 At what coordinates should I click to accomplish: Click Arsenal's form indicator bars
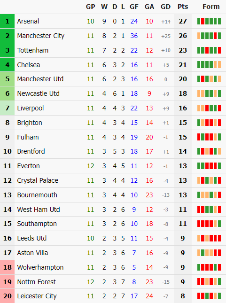(x=209, y=21)
